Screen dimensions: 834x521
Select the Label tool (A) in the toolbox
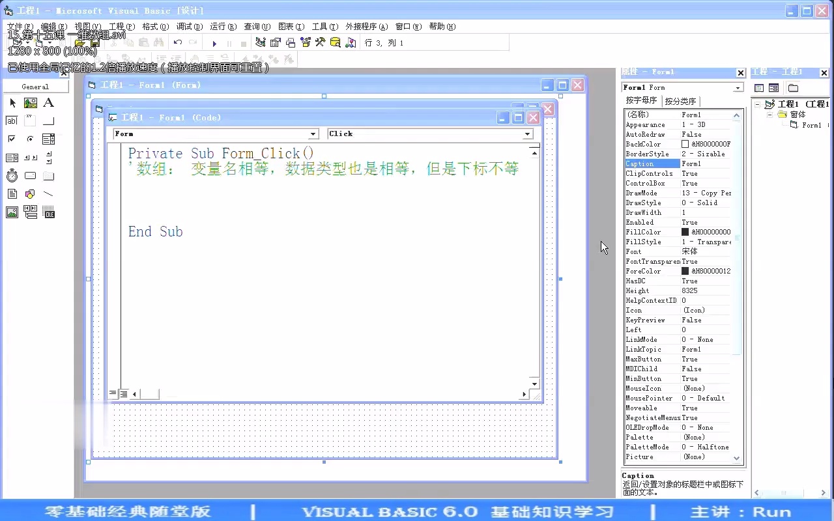[x=49, y=102]
